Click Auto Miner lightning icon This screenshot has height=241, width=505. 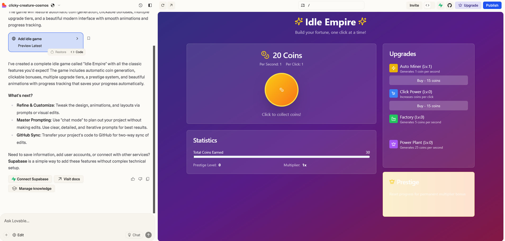pyautogui.click(x=394, y=68)
